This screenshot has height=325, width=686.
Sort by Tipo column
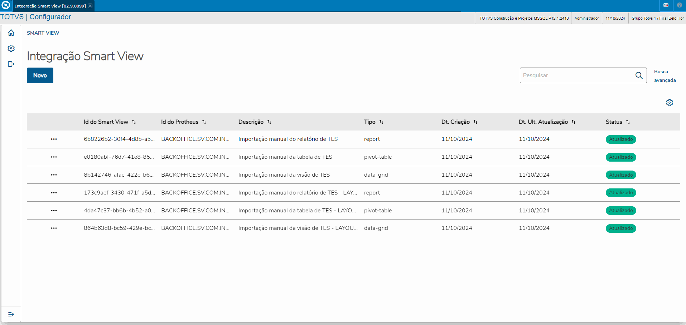click(x=381, y=122)
